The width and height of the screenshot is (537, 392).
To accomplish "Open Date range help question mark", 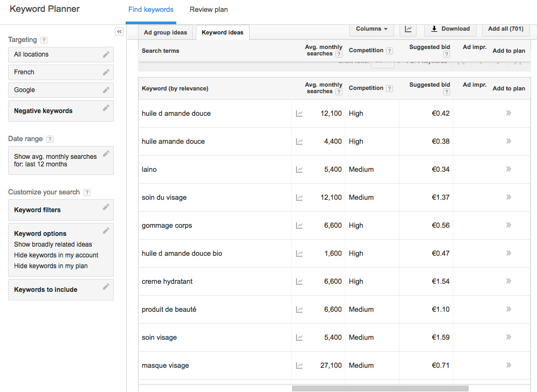I will coord(50,139).
